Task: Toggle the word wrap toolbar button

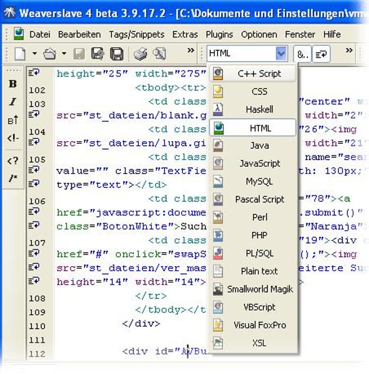Action: pyautogui.click(x=321, y=54)
